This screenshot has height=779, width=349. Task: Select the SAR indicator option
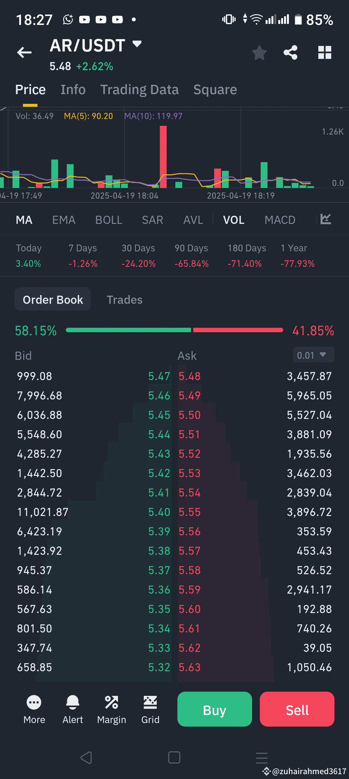(152, 219)
